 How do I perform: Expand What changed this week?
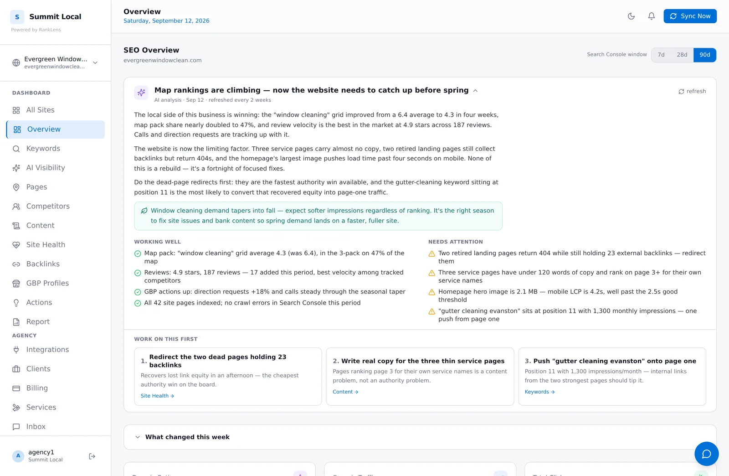click(x=420, y=437)
